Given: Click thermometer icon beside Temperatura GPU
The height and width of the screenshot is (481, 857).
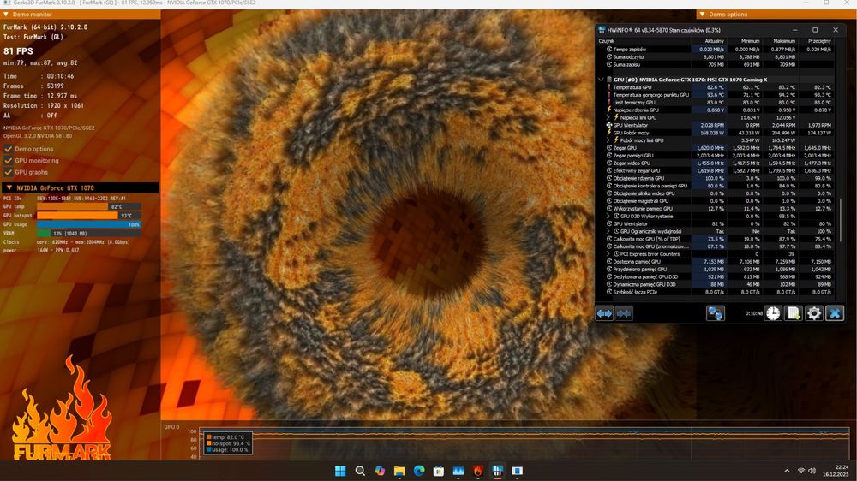Looking at the screenshot, I should coord(608,87).
